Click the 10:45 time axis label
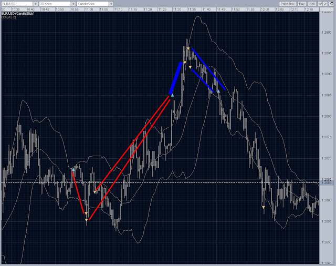 coord(45,9)
